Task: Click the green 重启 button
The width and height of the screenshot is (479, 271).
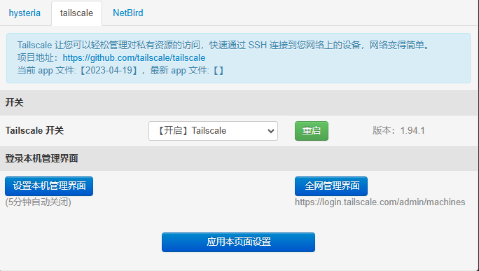Action: (312, 131)
